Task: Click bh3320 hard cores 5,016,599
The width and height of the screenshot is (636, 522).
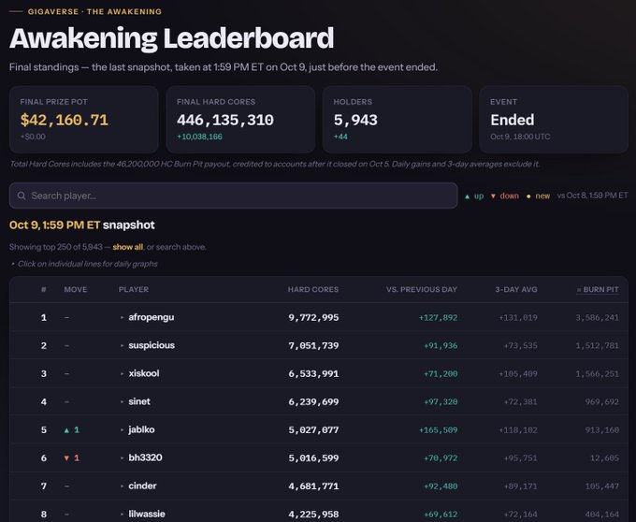Action: pyautogui.click(x=313, y=457)
